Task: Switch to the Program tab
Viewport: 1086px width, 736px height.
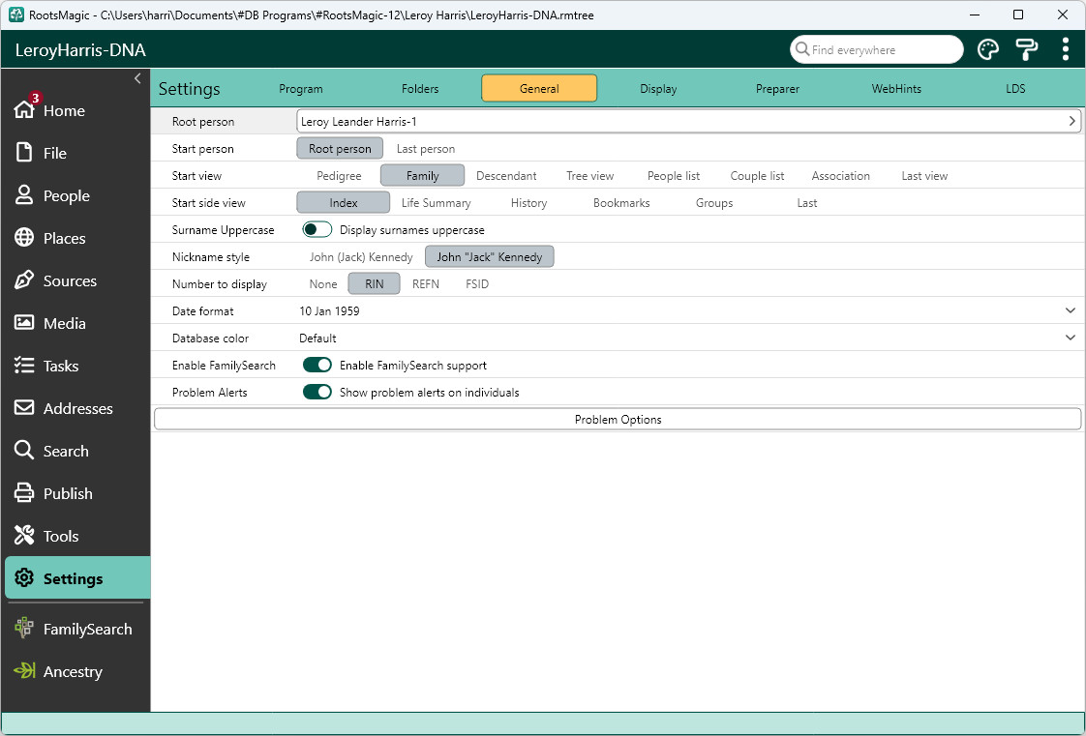Action: (301, 89)
